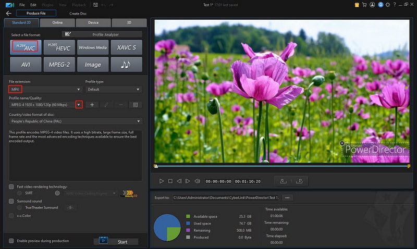Expand the File extension MP4 dropdown
Viewport: 417px width, 249px height.
coord(45,90)
